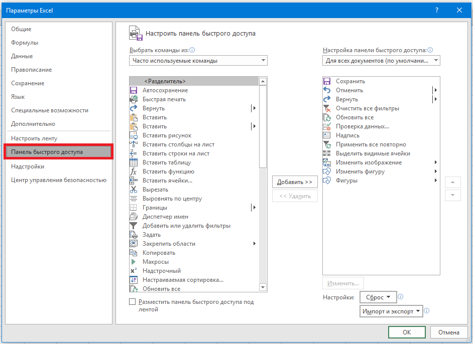Expand the Закрепить области submenu arrow
Viewport: 473px width, 344px height.
point(255,244)
